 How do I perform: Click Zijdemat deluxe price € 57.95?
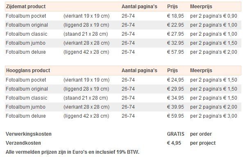coord(175,52)
